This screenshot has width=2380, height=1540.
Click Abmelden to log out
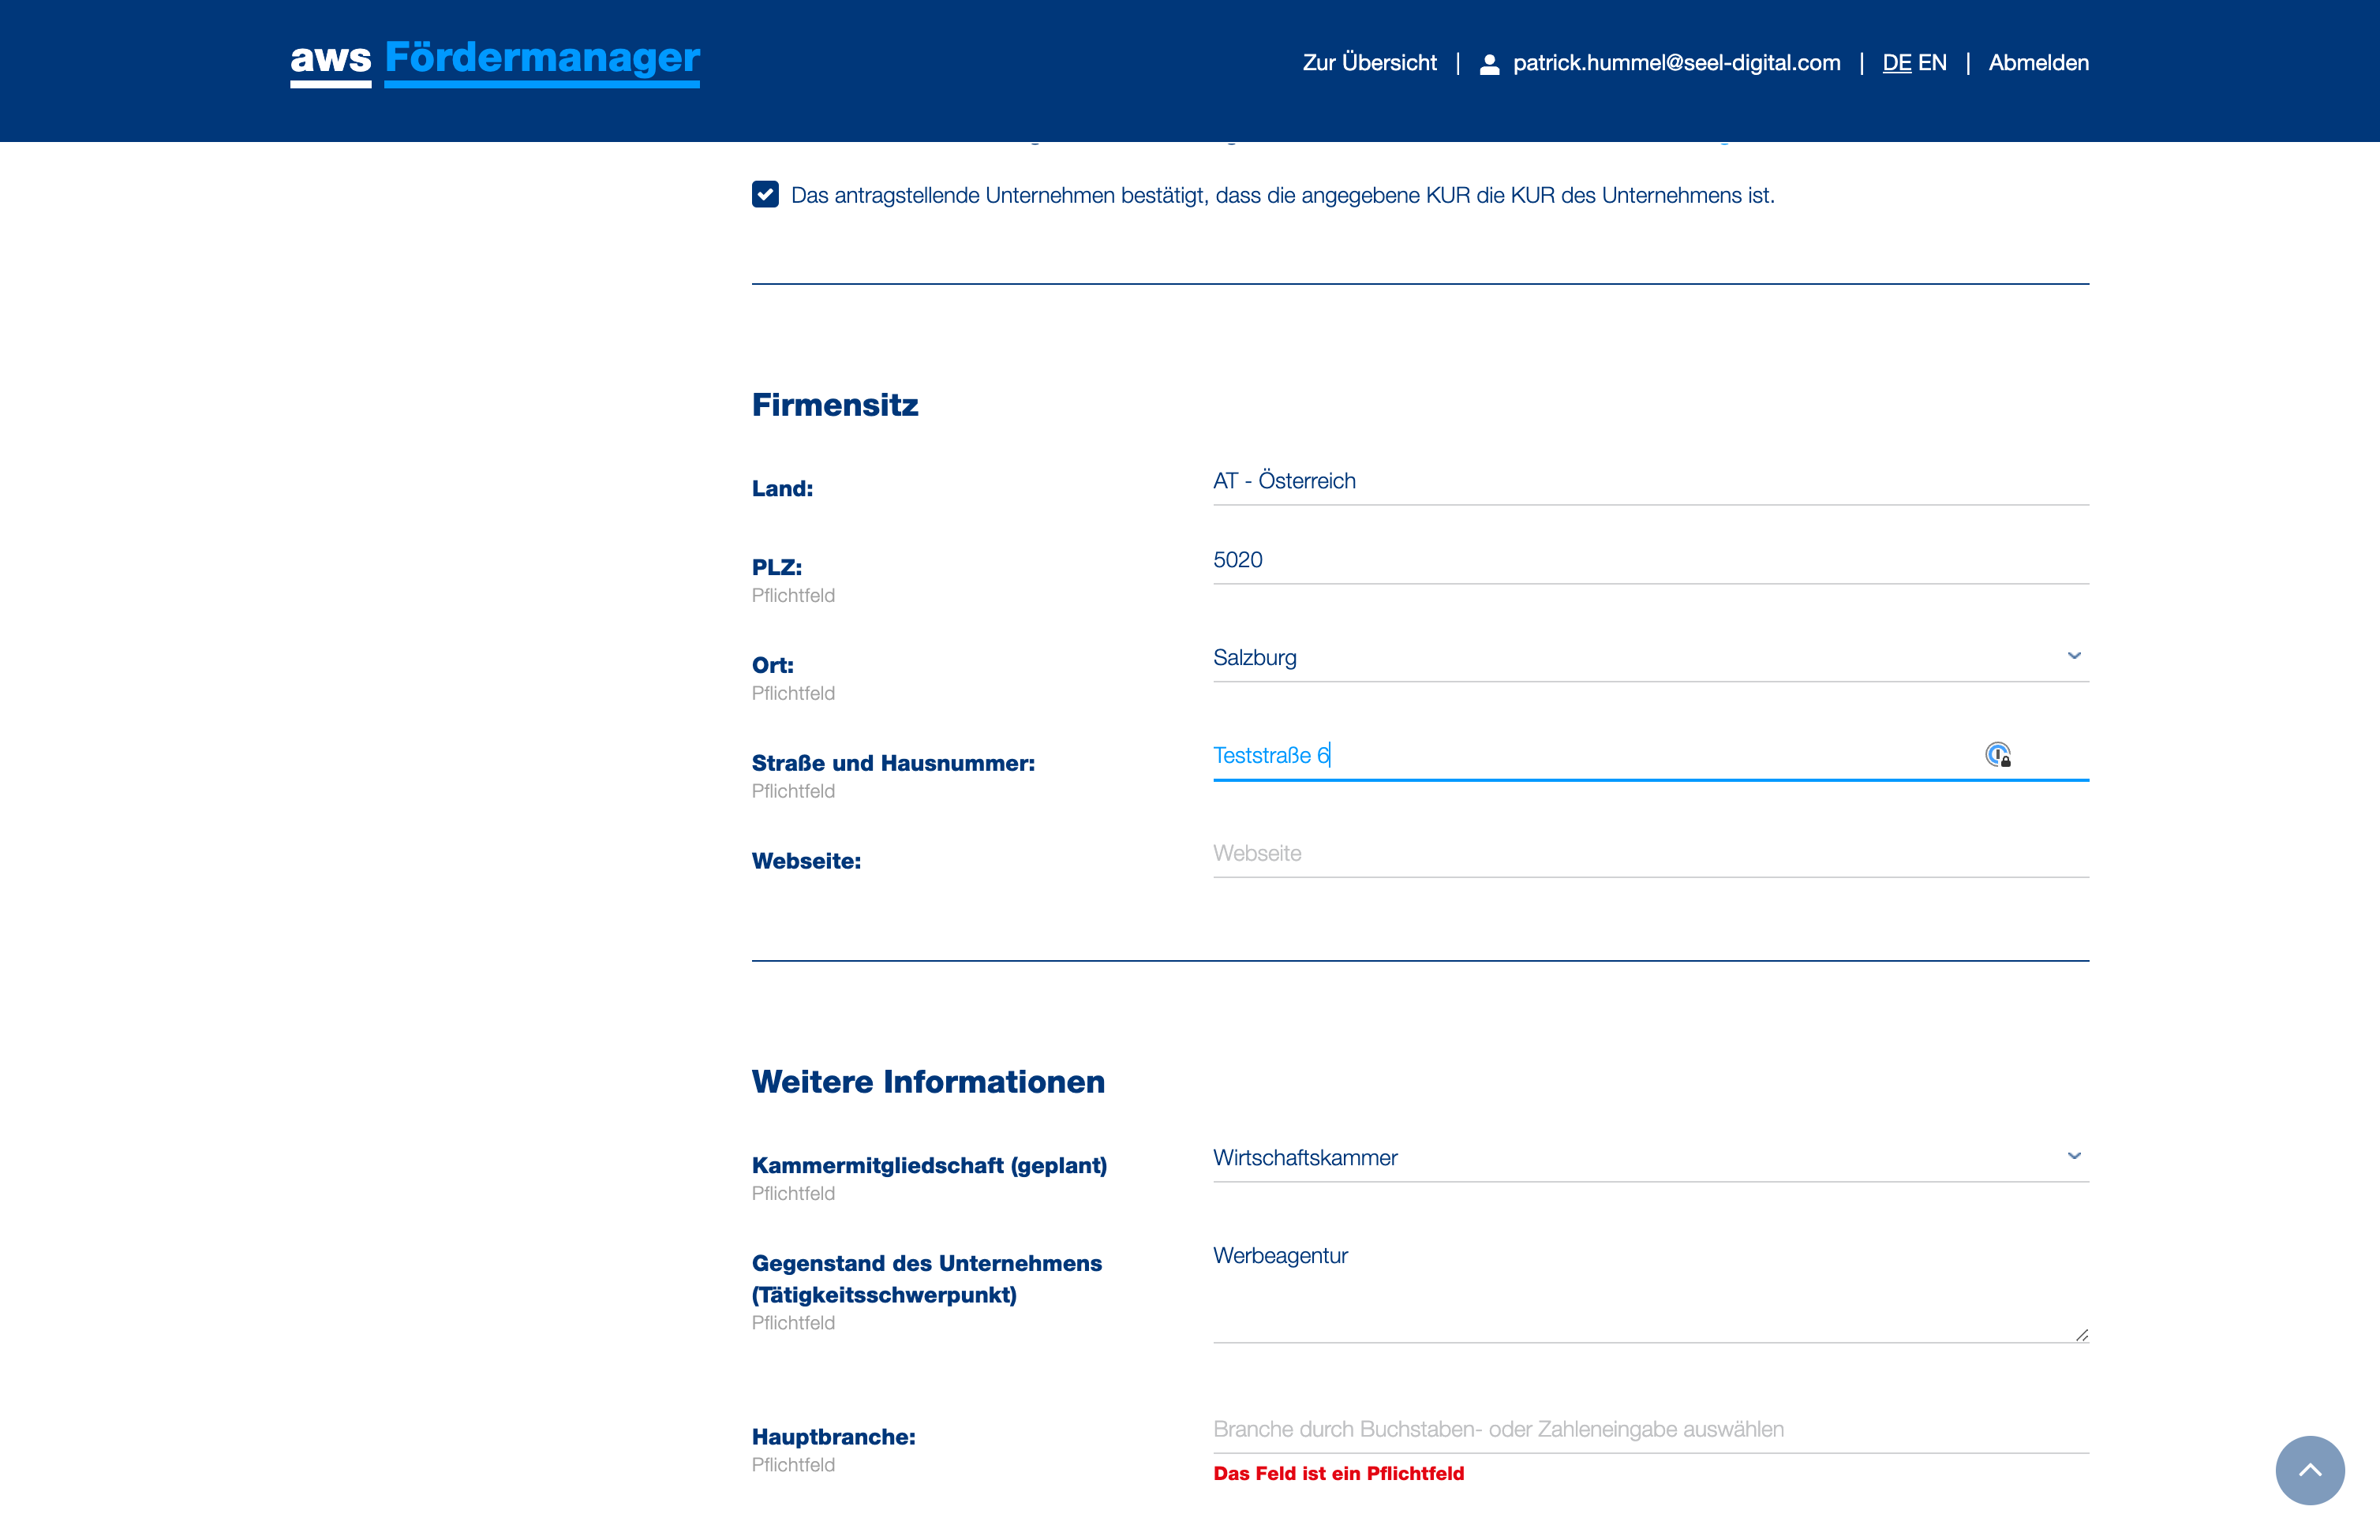click(x=2038, y=63)
